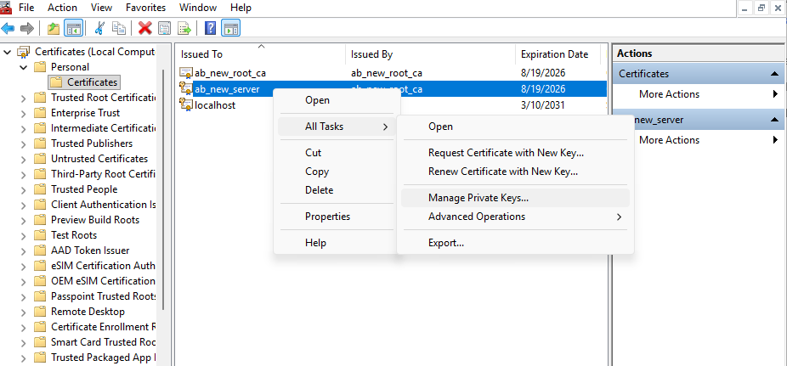Sort by the Issued By column header
The image size is (787, 366).
click(x=430, y=54)
